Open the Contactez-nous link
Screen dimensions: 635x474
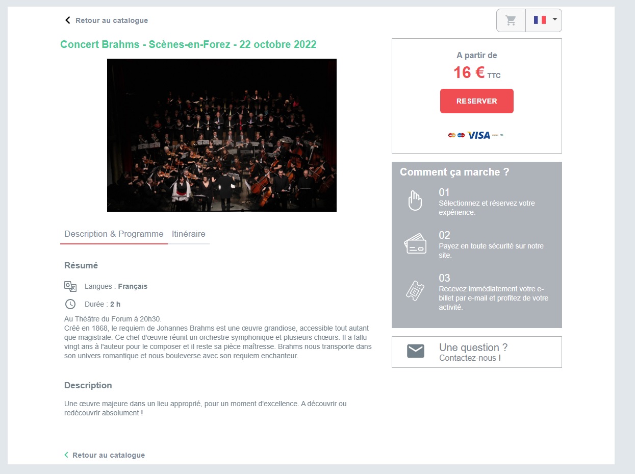(470, 358)
